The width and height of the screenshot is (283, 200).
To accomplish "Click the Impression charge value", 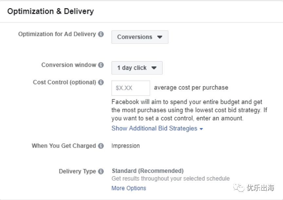I will 125,146.
